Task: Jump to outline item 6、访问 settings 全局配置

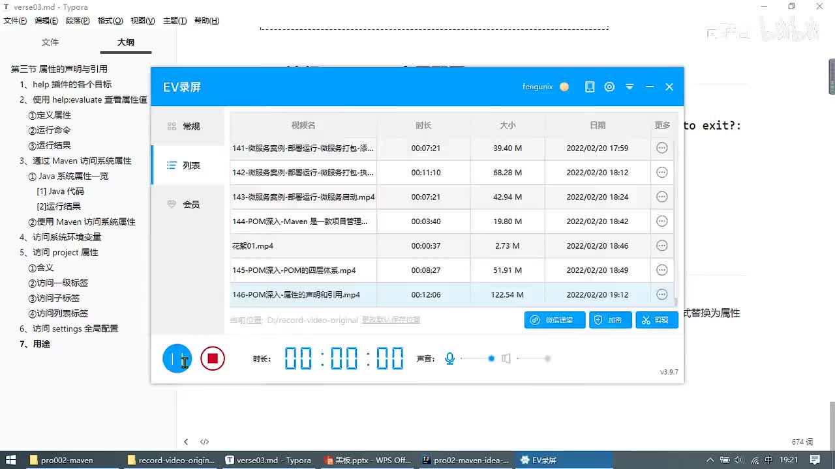Action: [x=69, y=328]
